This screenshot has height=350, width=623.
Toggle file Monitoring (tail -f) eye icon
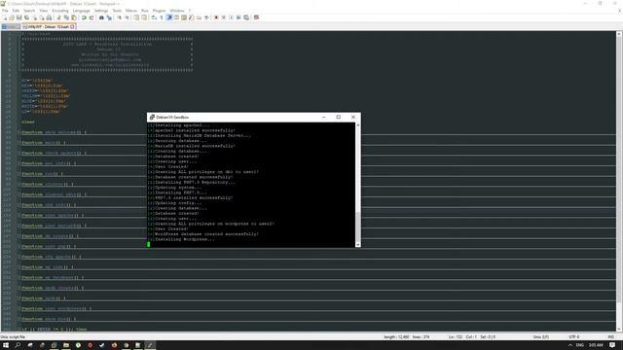pyautogui.click(x=206, y=17)
